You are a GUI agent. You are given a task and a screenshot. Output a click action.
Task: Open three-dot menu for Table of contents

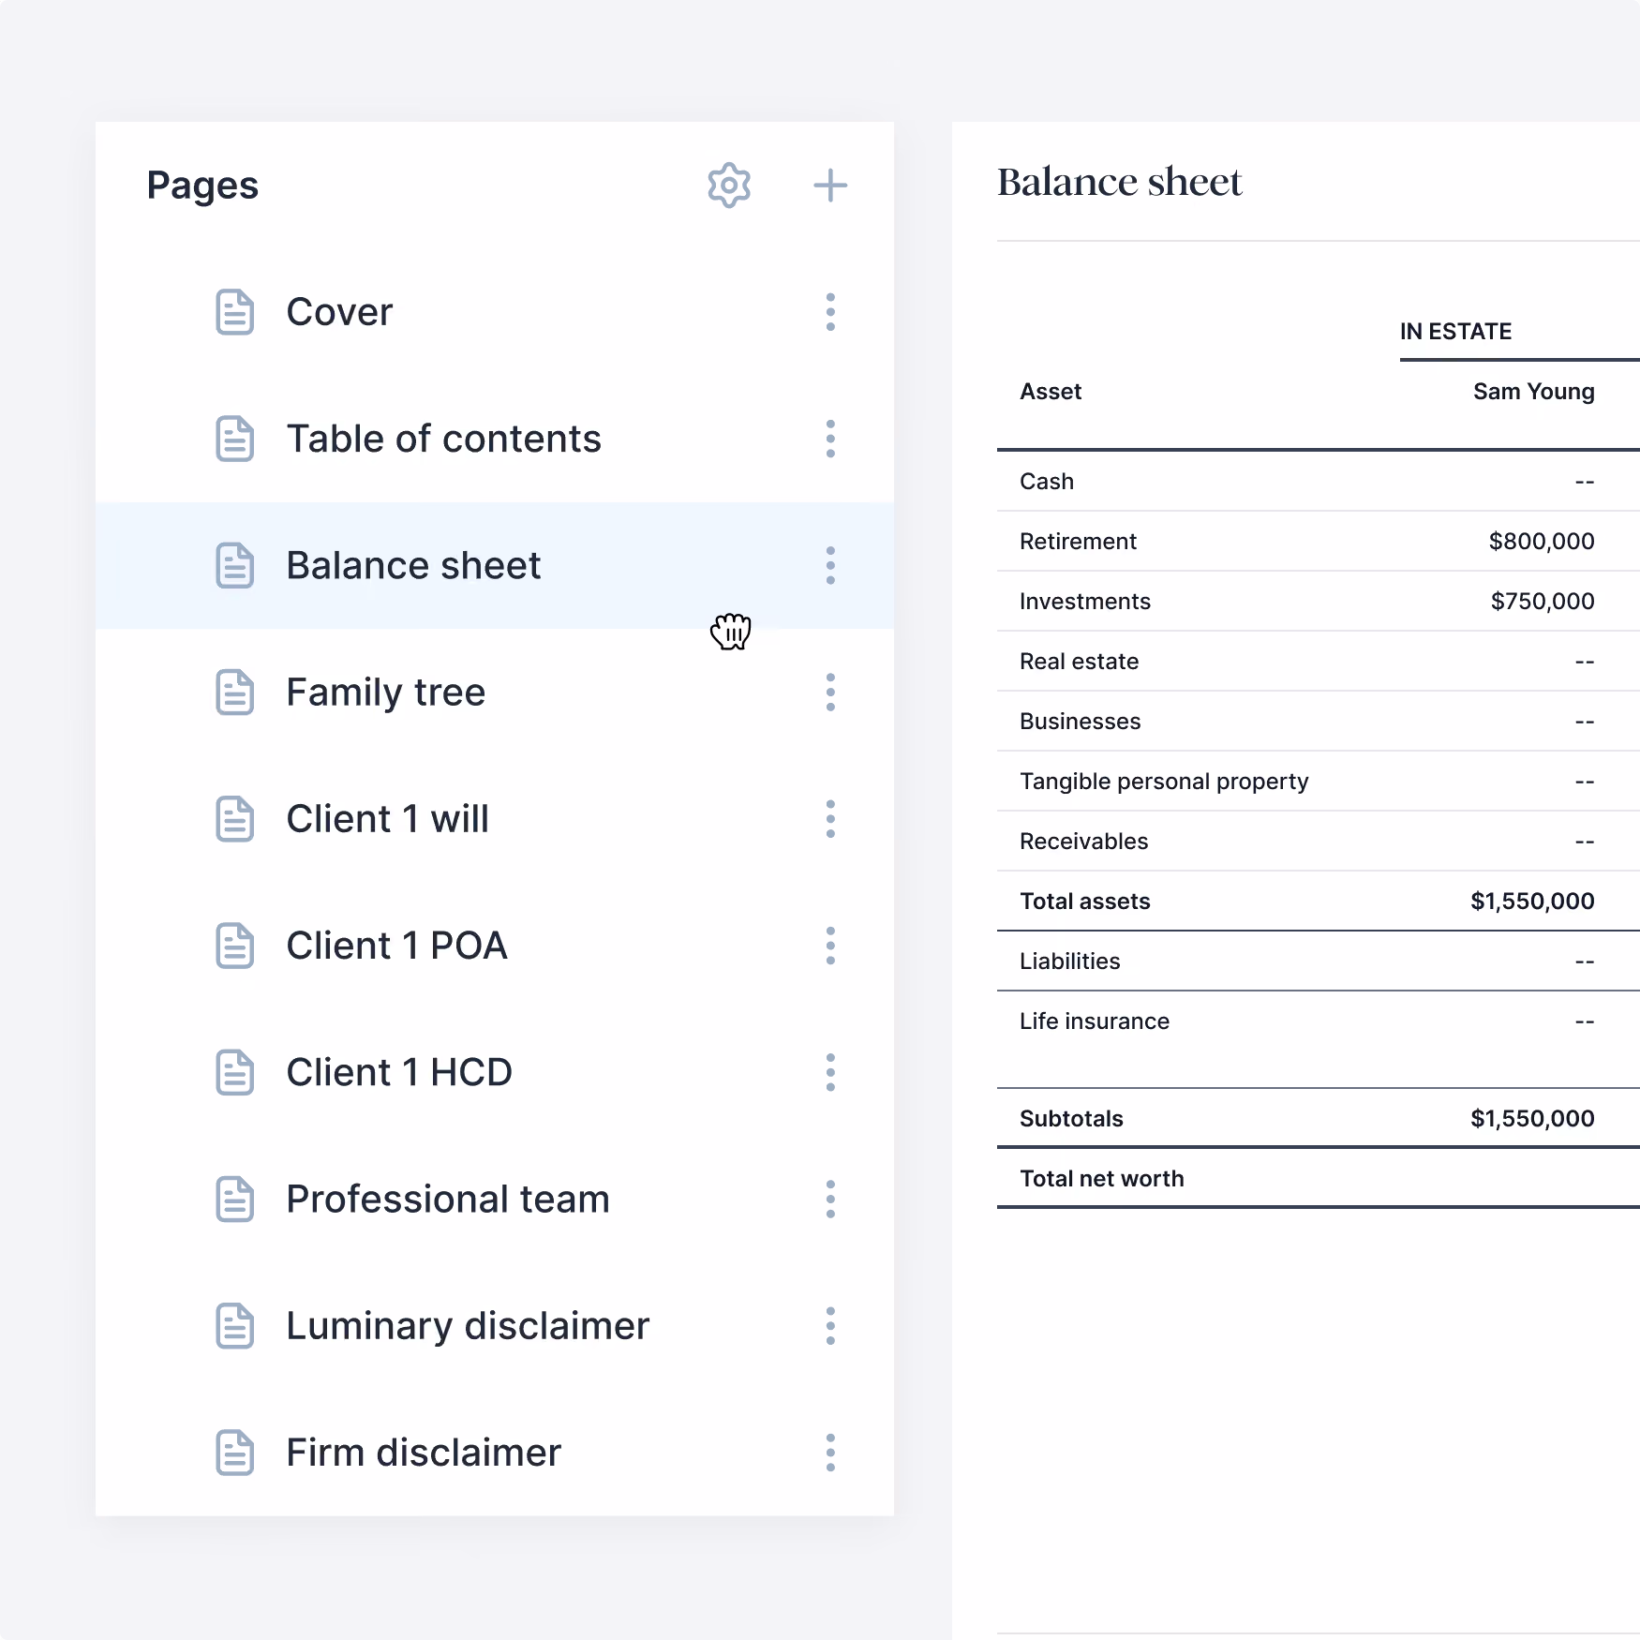[x=830, y=439]
